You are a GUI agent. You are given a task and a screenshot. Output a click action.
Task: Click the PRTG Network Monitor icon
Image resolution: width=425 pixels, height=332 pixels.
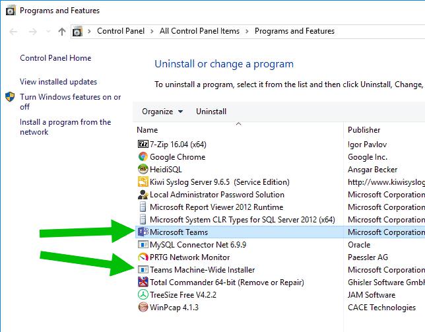click(x=143, y=257)
